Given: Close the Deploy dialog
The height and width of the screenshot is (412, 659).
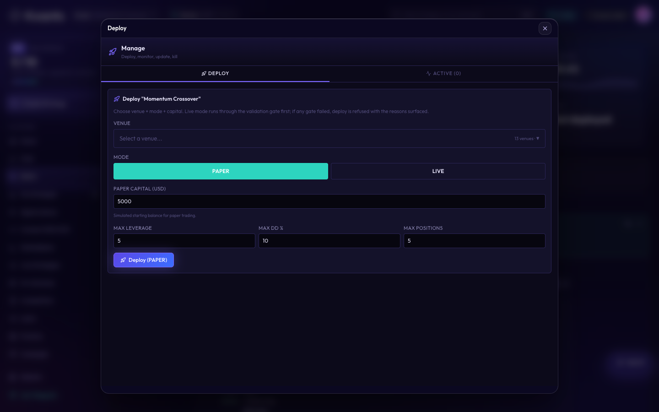Looking at the screenshot, I should 545,28.
